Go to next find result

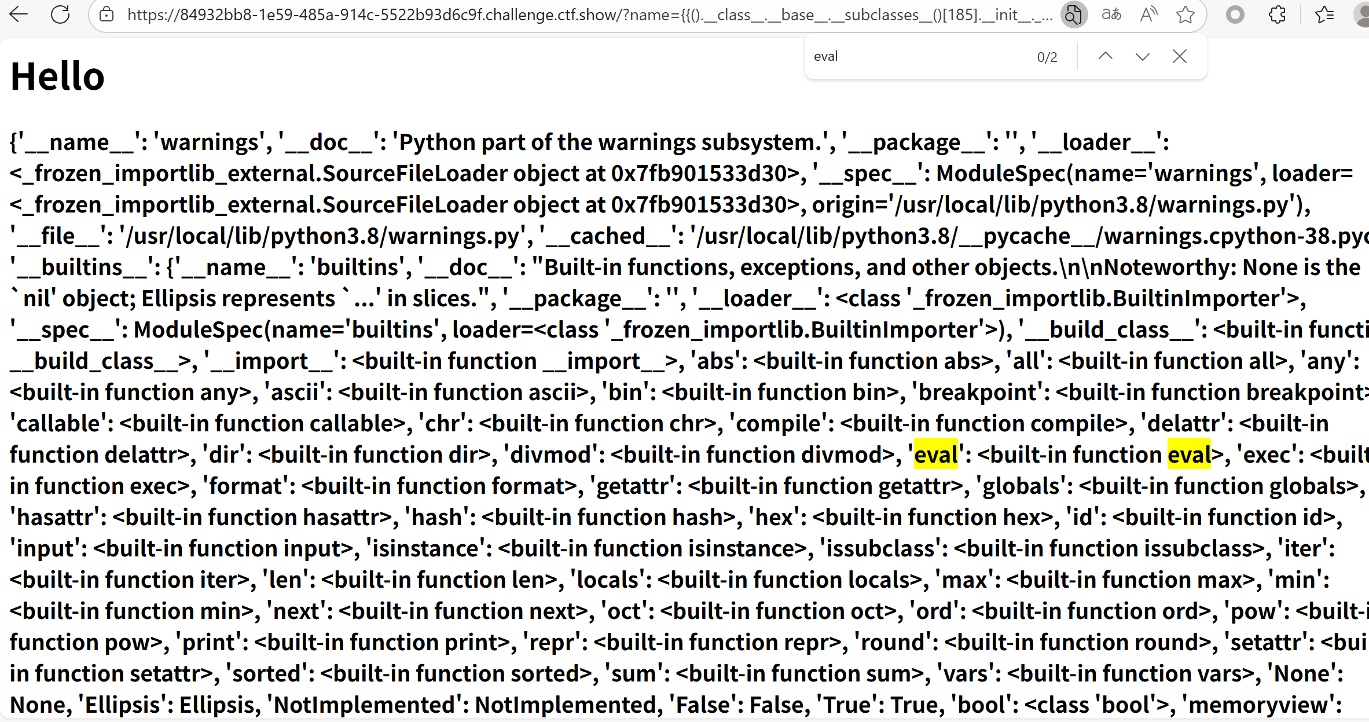coord(1142,56)
